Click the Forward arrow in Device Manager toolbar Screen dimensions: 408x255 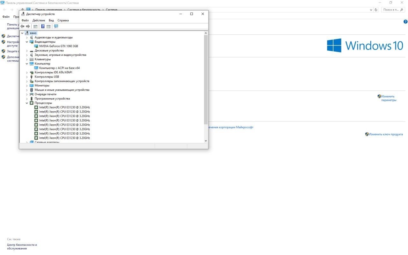click(x=28, y=26)
